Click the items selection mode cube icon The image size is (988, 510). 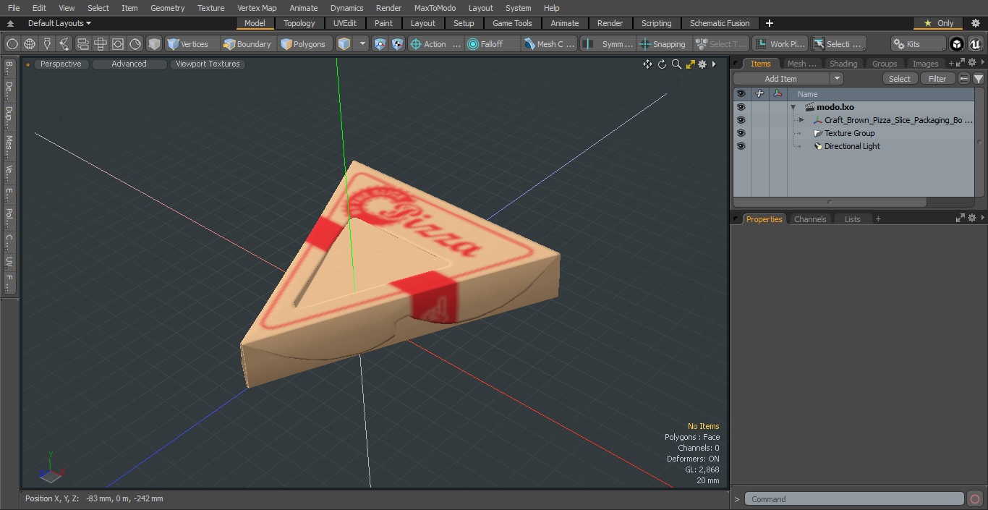point(344,44)
